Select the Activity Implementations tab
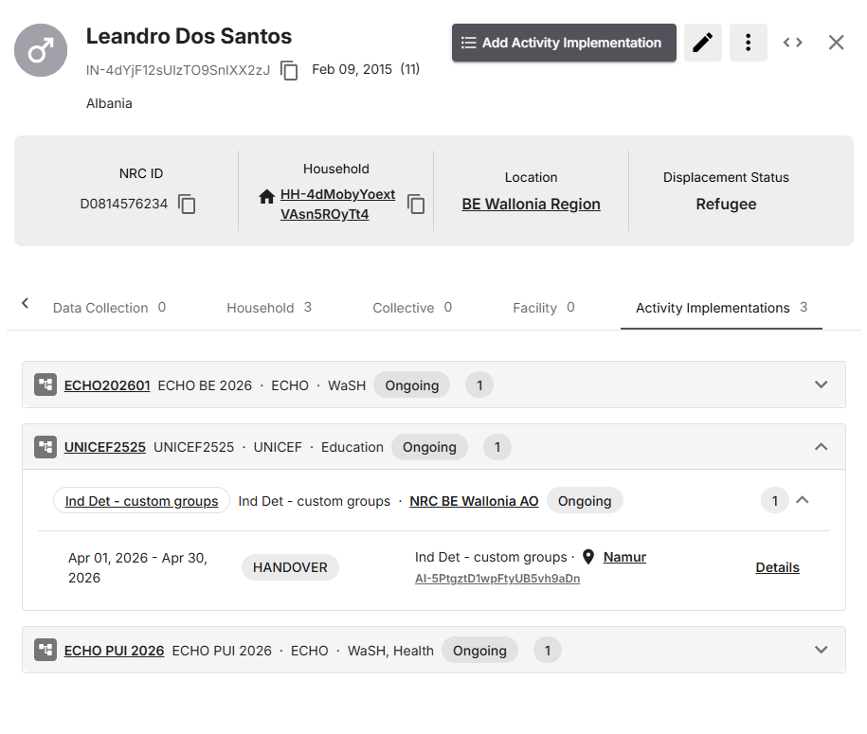This screenshot has height=734, width=867. 722,308
